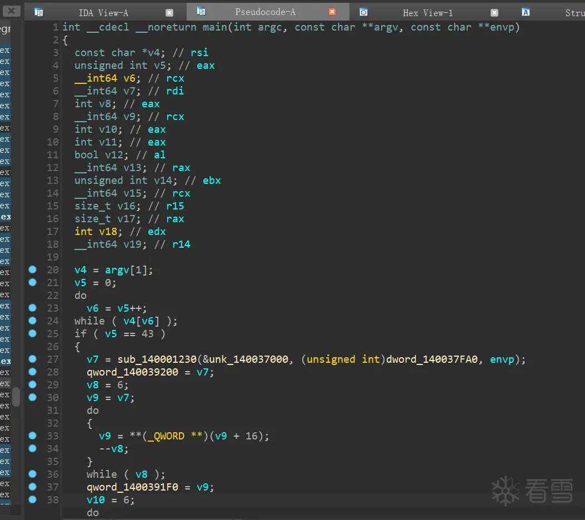Toggle breakpoint dot on line 36

(32, 474)
